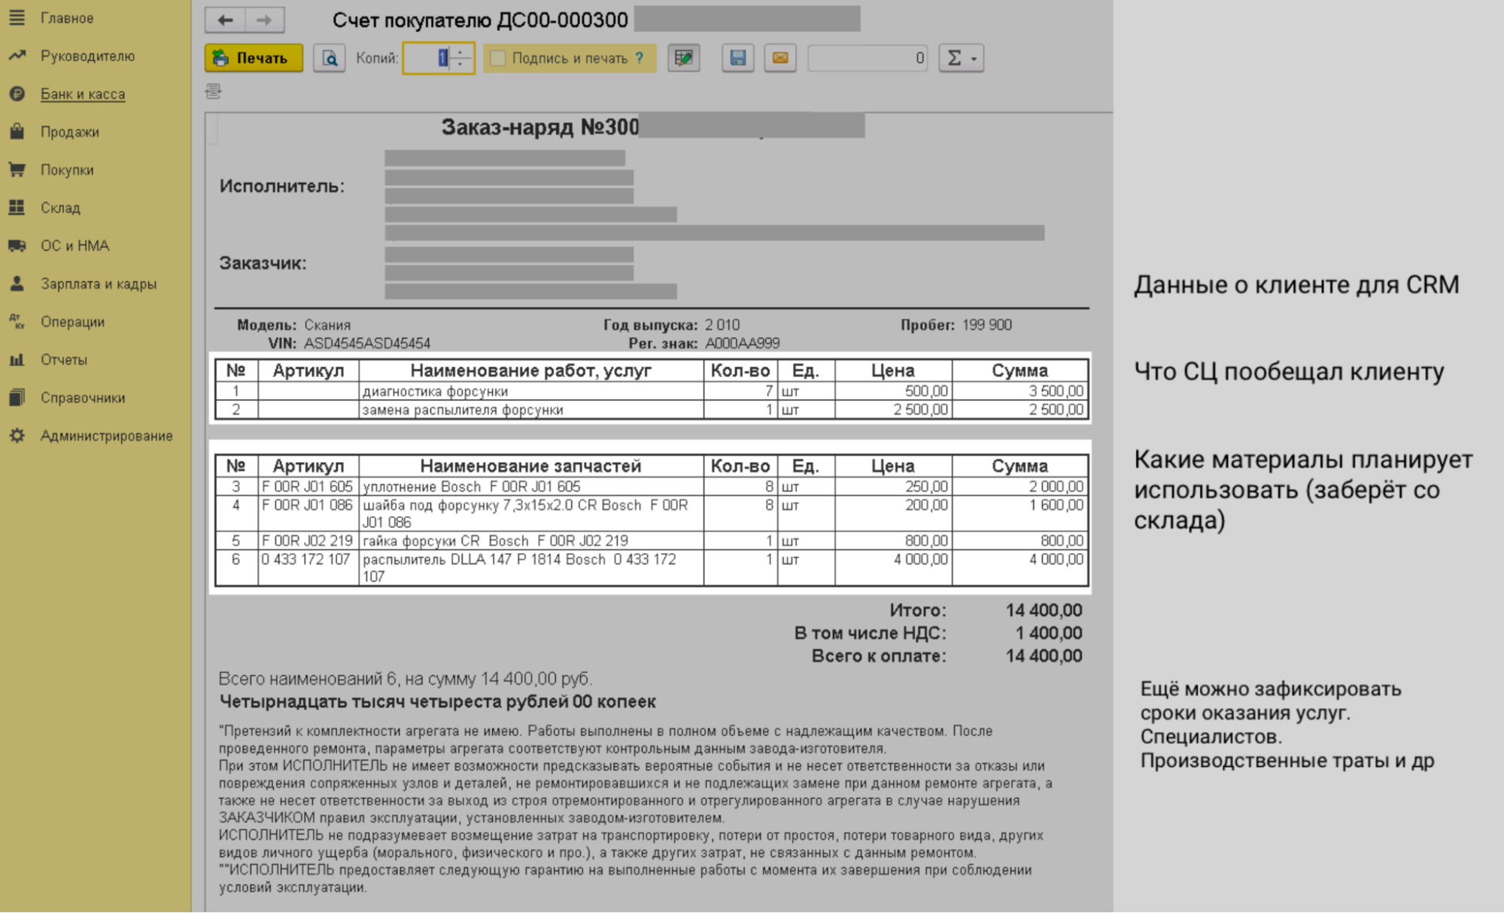Click the truck icon next to ОС и НМА

(x=17, y=245)
